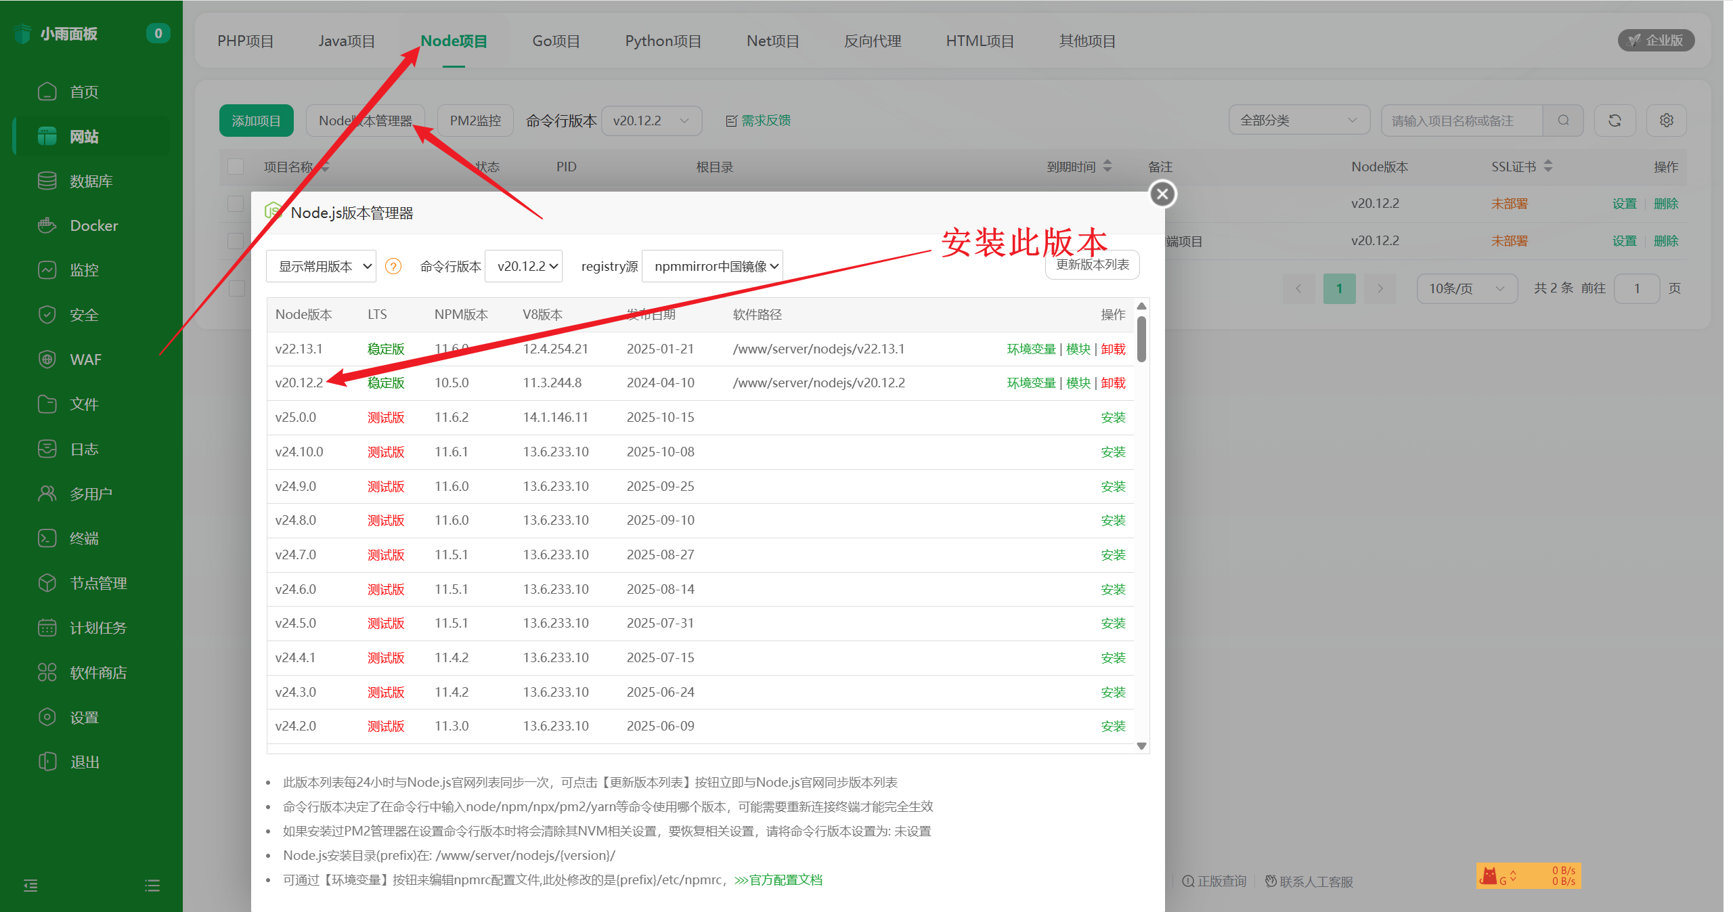Click the WAF globe icon in sidebar
This screenshot has width=1733, height=912.
click(47, 360)
